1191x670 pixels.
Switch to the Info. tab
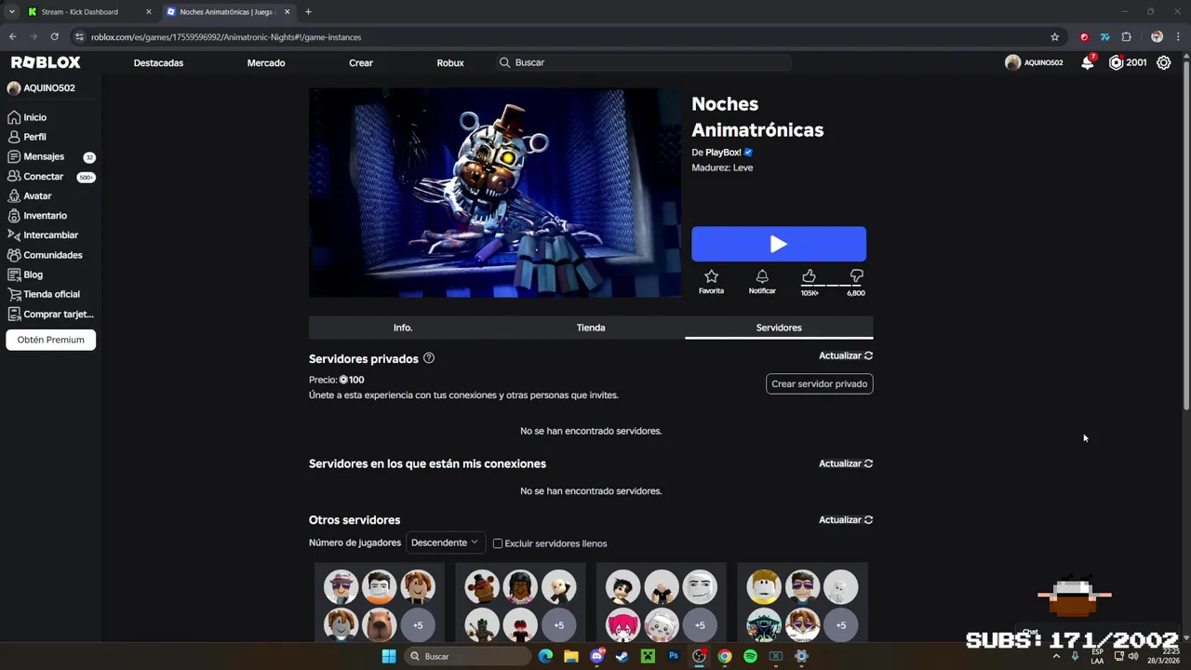point(403,328)
